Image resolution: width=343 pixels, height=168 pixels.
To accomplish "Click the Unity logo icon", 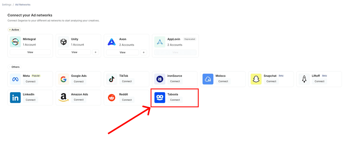I will (x=63, y=42).
